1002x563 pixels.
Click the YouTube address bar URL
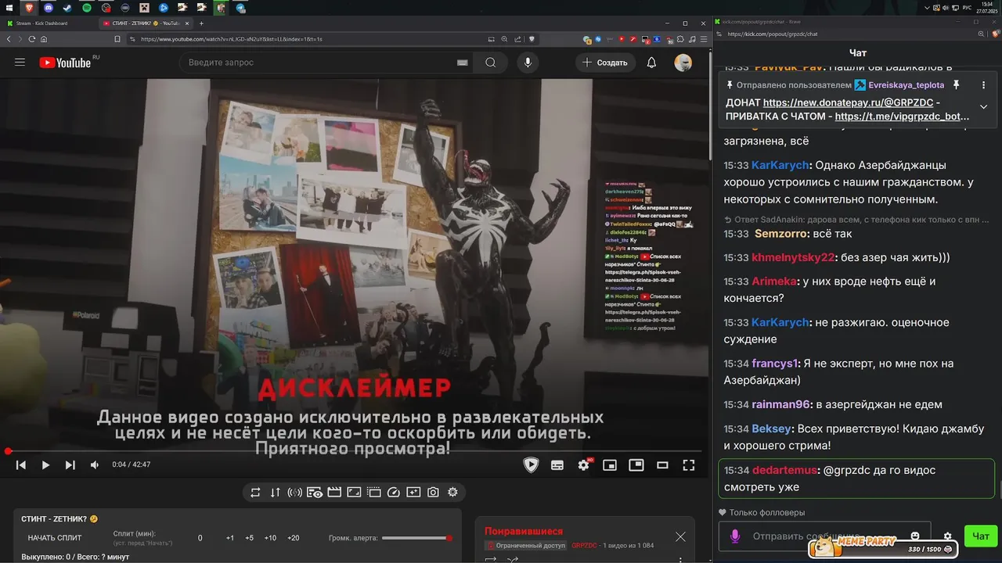point(232,39)
